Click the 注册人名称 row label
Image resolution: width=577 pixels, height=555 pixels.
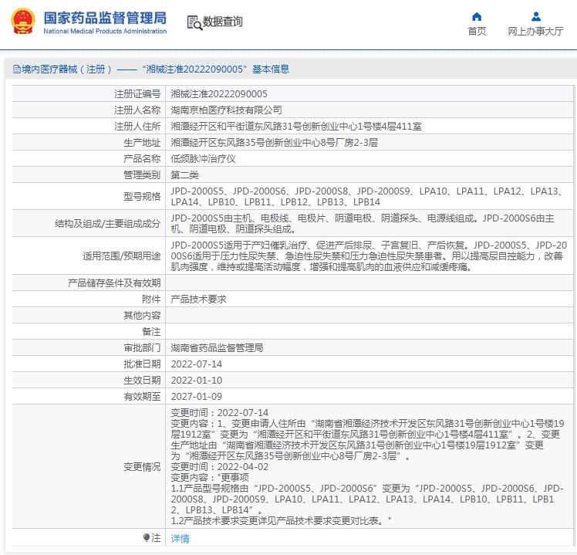pyautogui.click(x=137, y=110)
